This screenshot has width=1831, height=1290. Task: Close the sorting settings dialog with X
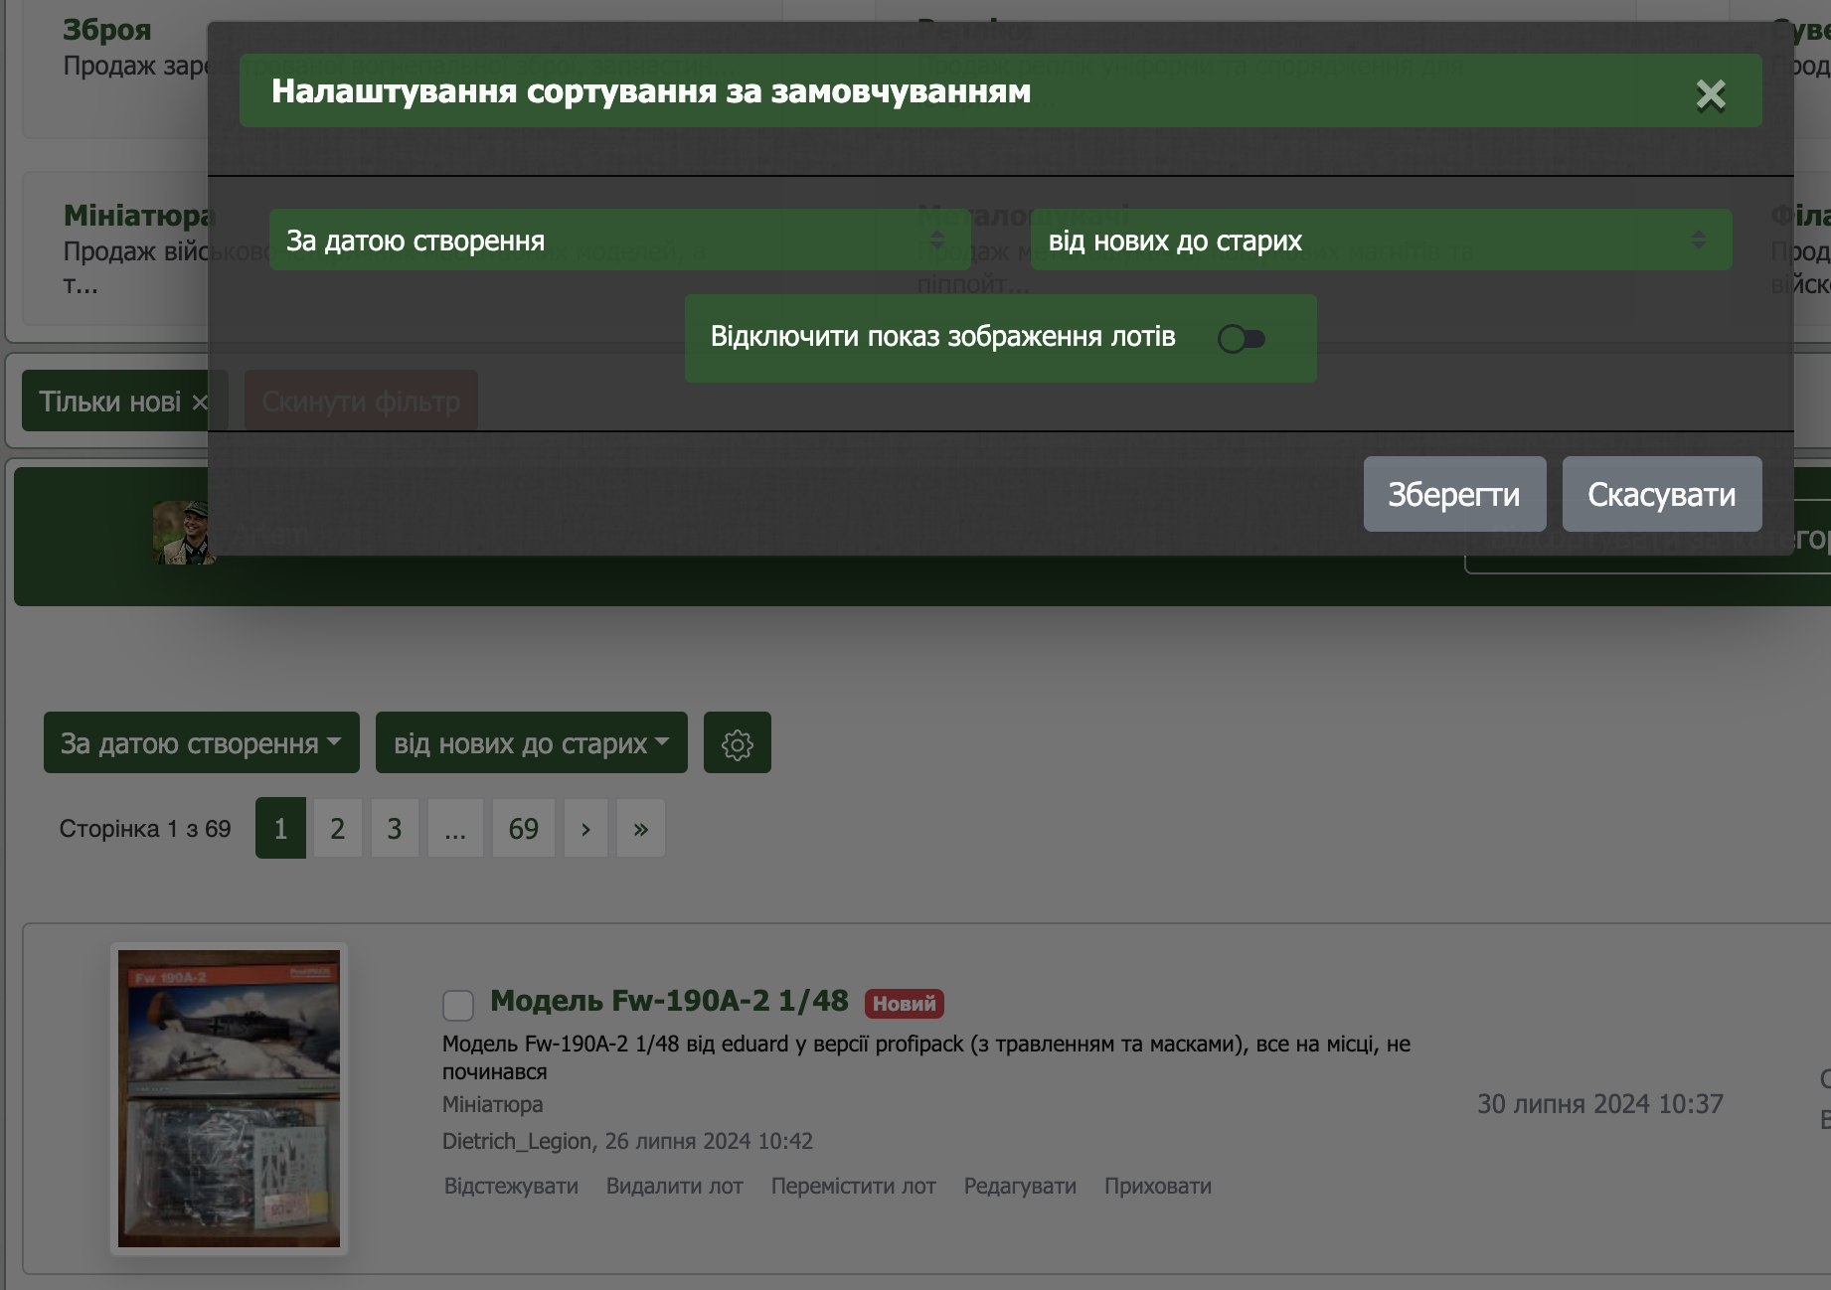[1711, 94]
